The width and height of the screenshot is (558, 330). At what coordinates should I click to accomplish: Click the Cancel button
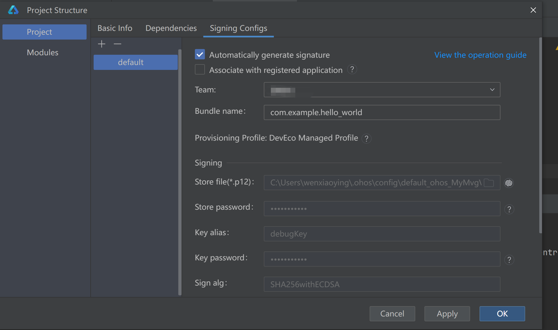tap(392, 313)
